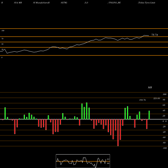Select the 60 label on the MR axis
168x168 pixels.
pyautogui.click(x=164, y=105)
